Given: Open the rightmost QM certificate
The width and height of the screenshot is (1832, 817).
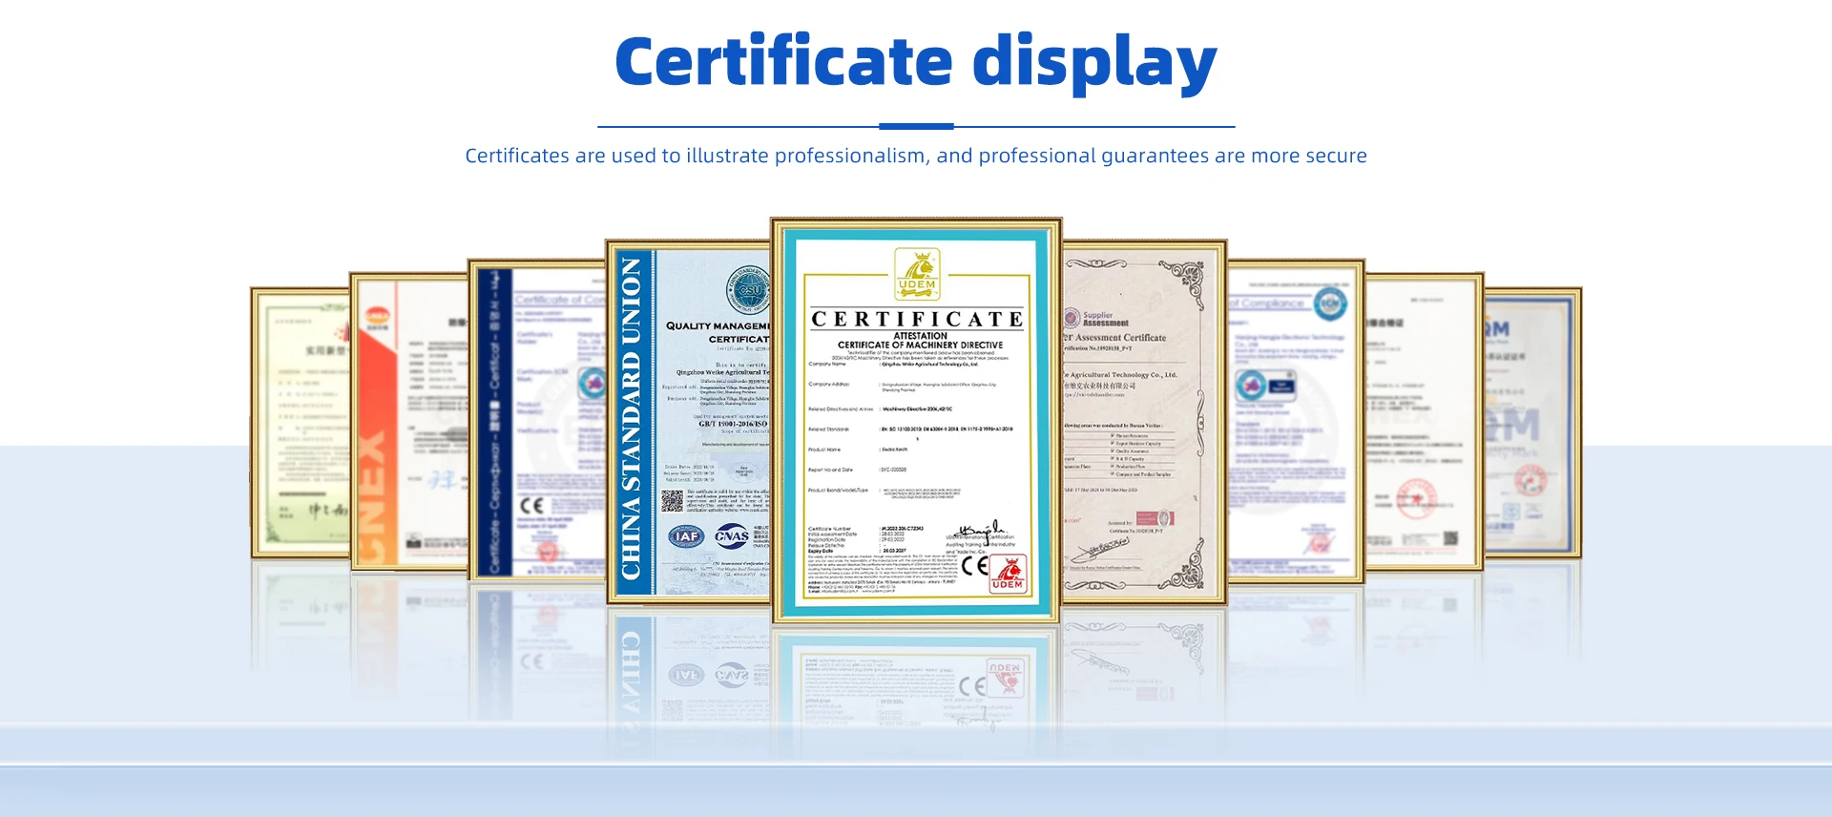Looking at the screenshot, I should (x=1532, y=422).
